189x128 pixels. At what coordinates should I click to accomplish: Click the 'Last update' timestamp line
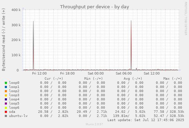pyautogui.click(x=146, y=120)
